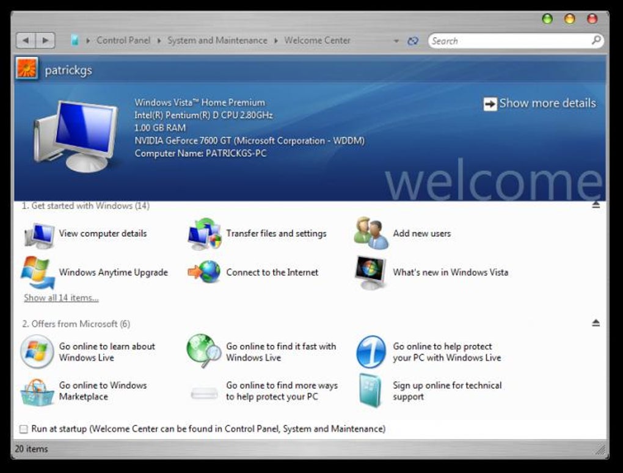Click the Back navigation arrow
623x473 pixels.
point(26,40)
